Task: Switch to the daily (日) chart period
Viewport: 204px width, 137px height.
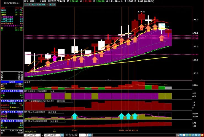Action: [x=47, y=5]
